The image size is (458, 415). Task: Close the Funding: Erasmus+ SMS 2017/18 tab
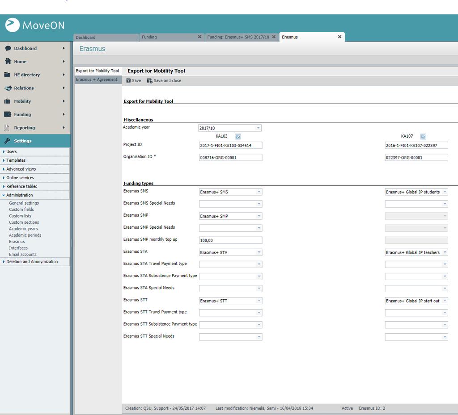tap(274, 37)
